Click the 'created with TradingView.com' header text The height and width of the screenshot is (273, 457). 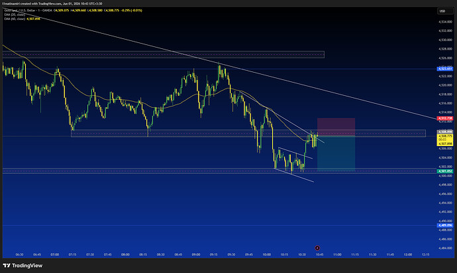point(40,4)
